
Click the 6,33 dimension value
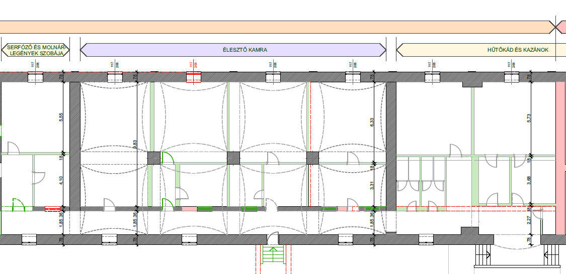click(x=372, y=122)
